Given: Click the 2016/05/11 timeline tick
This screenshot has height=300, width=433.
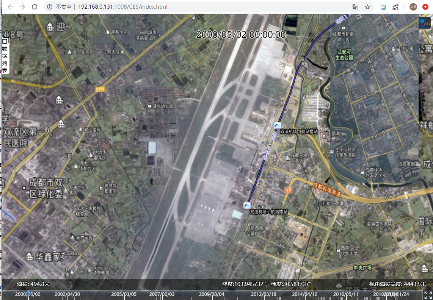Looking at the screenshot, I should 345,294.
